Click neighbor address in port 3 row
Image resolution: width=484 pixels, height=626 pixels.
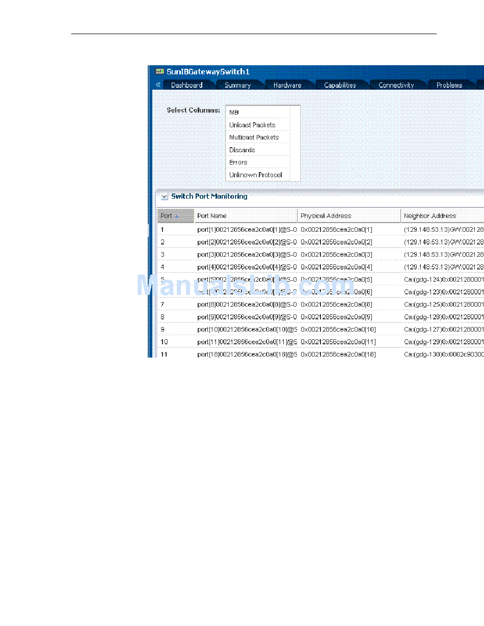coord(444,254)
